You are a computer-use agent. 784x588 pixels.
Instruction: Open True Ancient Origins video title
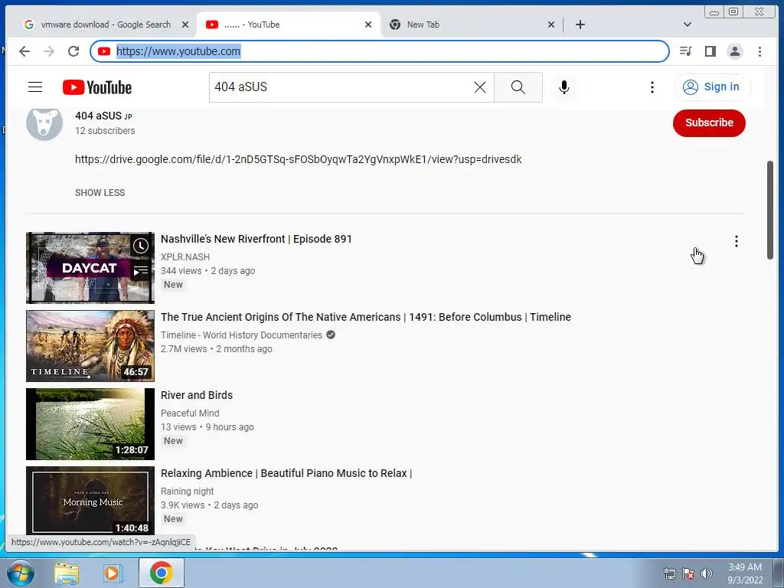[365, 317]
